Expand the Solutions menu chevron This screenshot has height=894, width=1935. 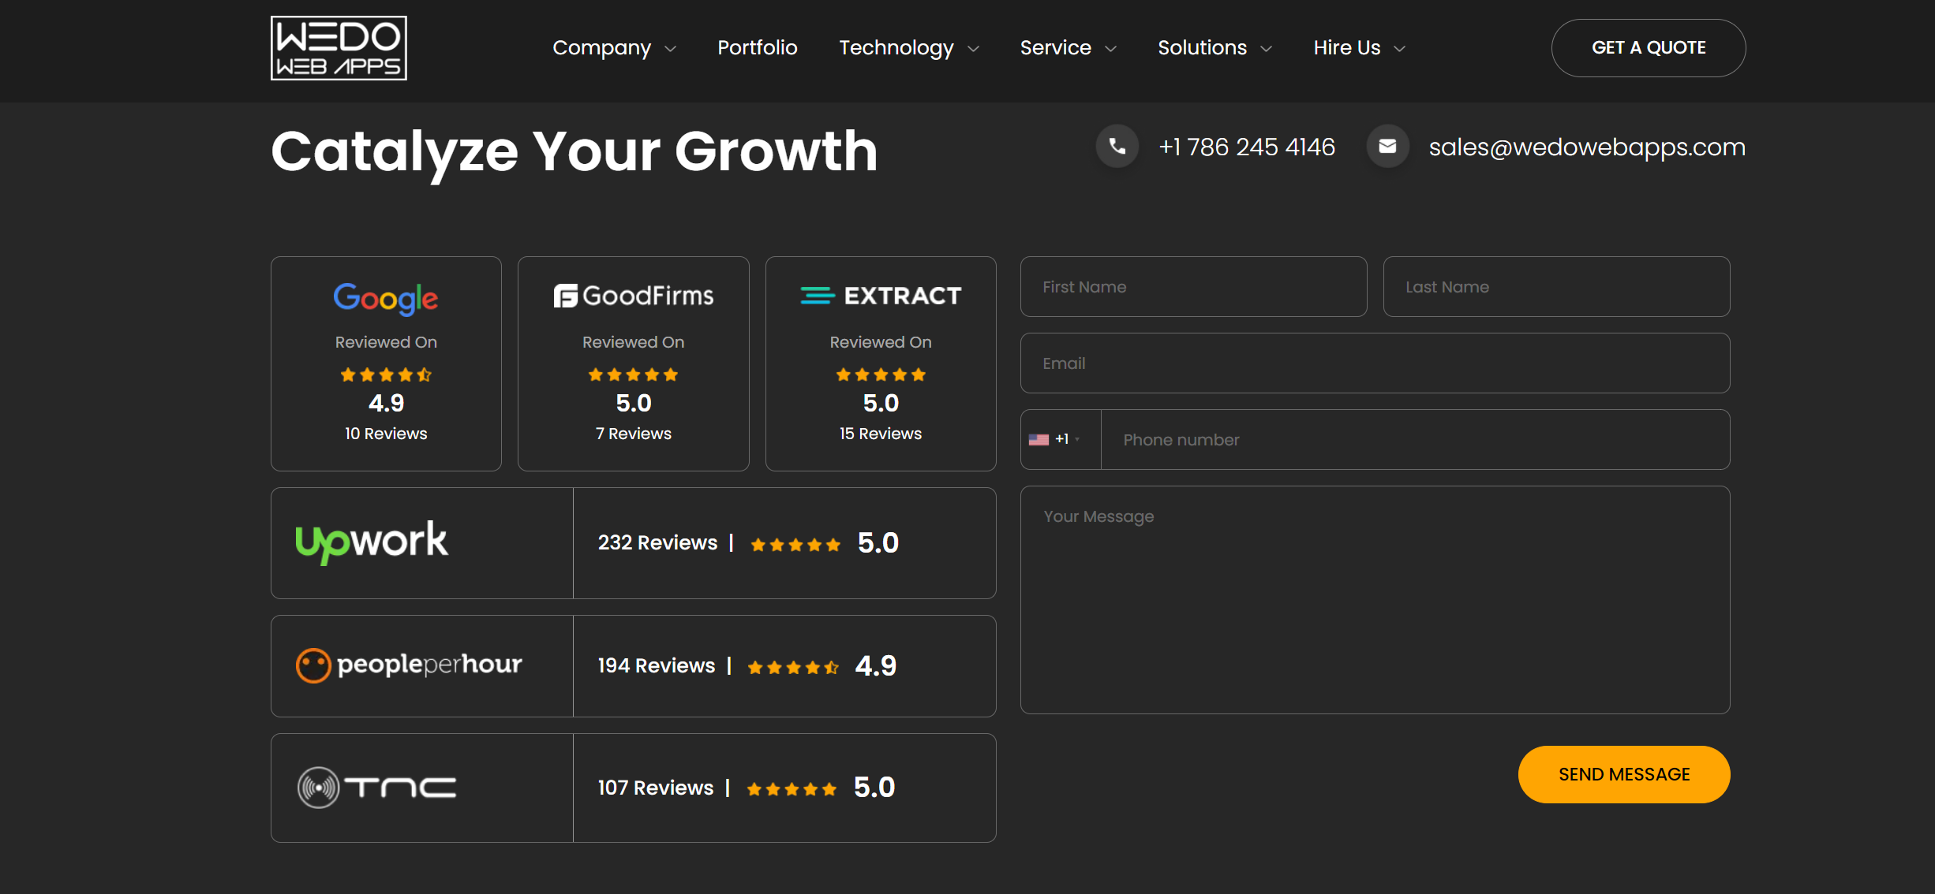[1267, 49]
